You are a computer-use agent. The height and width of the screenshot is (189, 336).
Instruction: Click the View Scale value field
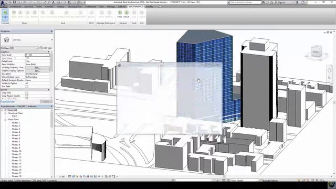point(37,55)
